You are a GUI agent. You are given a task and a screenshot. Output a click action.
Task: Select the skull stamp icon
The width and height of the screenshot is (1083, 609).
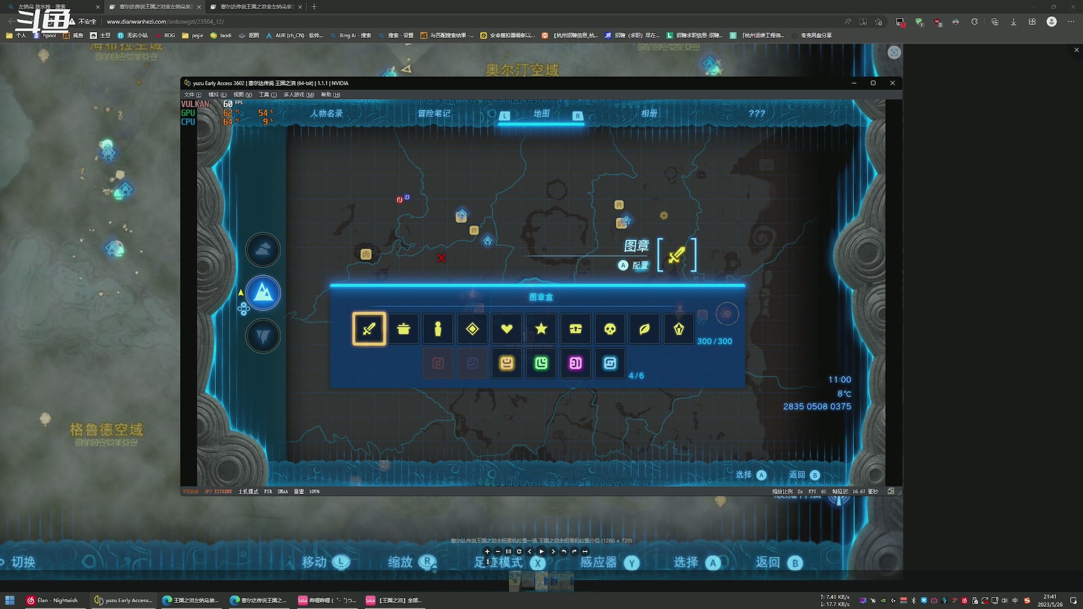point(610,329)
